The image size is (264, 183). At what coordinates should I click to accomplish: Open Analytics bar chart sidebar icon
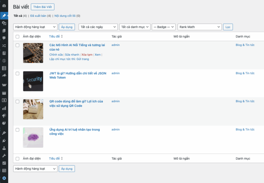tap(4, 108)
